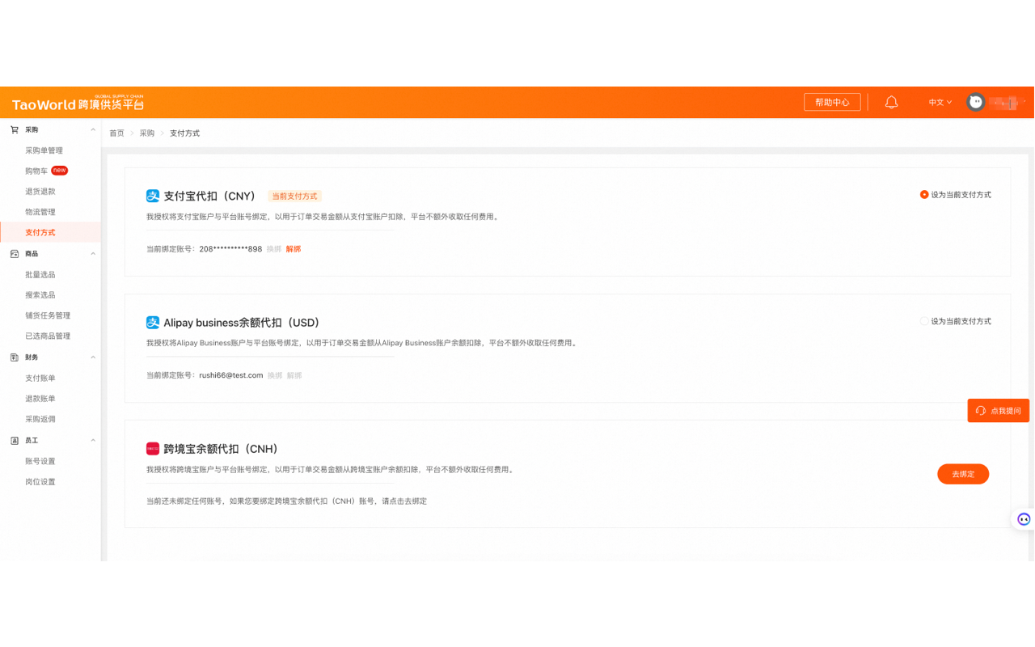1035x647 pixels.
Task: Click the bound email rushi66@test.com
Action: coord(231,375)
